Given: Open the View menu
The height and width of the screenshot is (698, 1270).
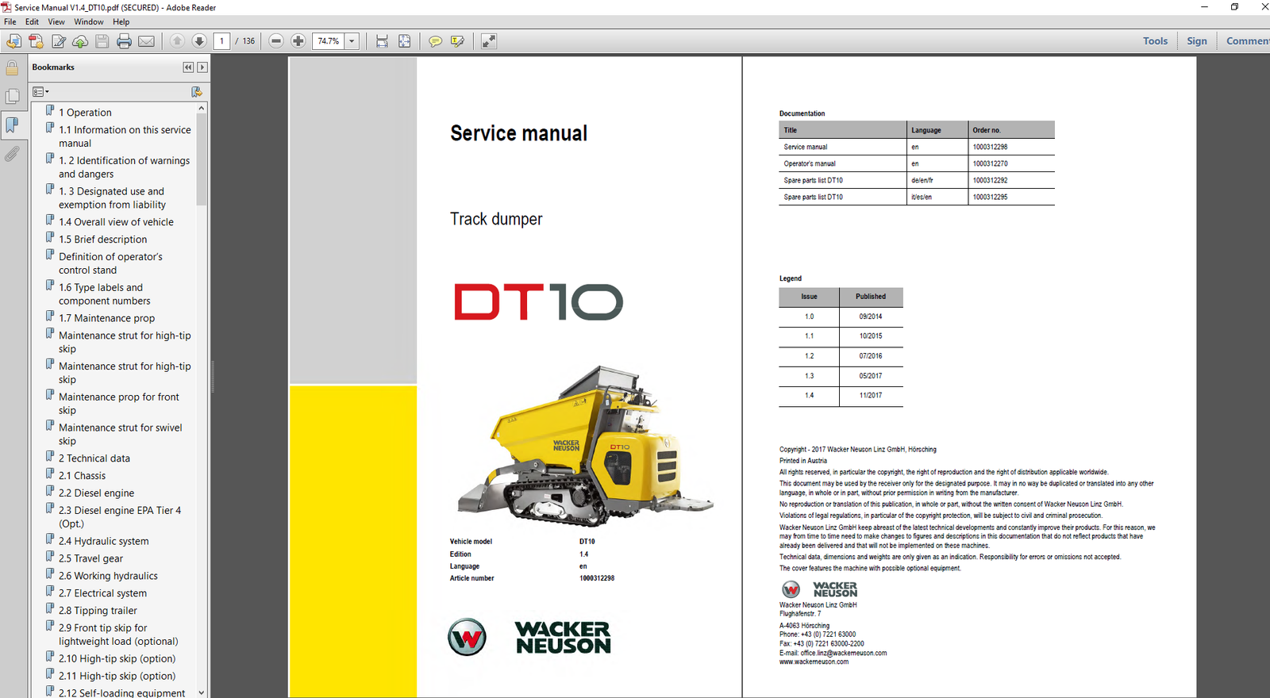Looking at the screenshot, I should (x=56, y=21).
